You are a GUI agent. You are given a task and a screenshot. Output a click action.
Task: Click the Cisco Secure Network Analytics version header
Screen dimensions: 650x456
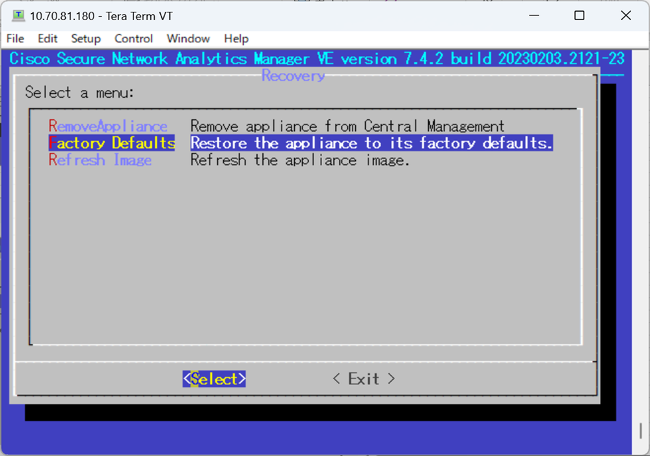(317, 59)
